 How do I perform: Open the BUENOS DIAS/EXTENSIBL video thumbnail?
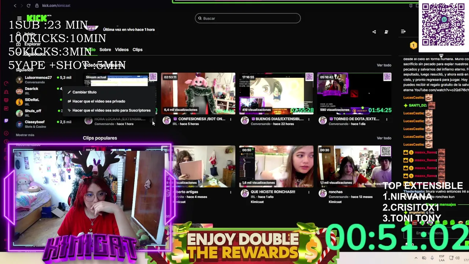276,93
